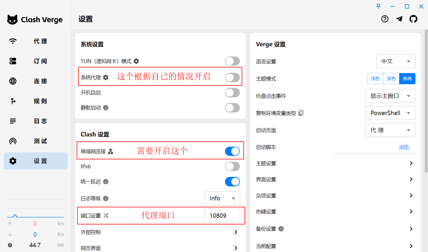The width and height of the screenshot is (428, 252).
Task: Open the help documentation icon
Action: point(385,19)
